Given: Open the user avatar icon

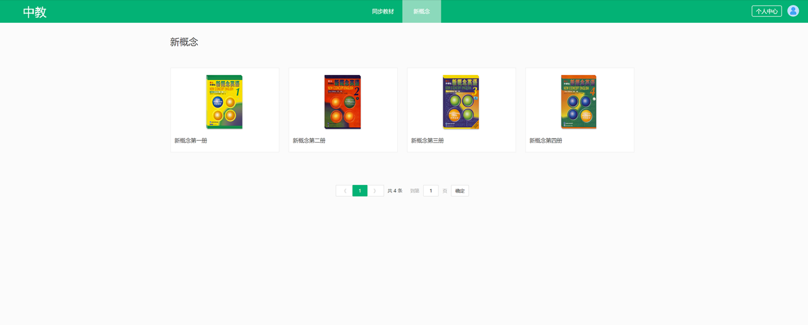Looking at the screenshot, I should [793, 11].
